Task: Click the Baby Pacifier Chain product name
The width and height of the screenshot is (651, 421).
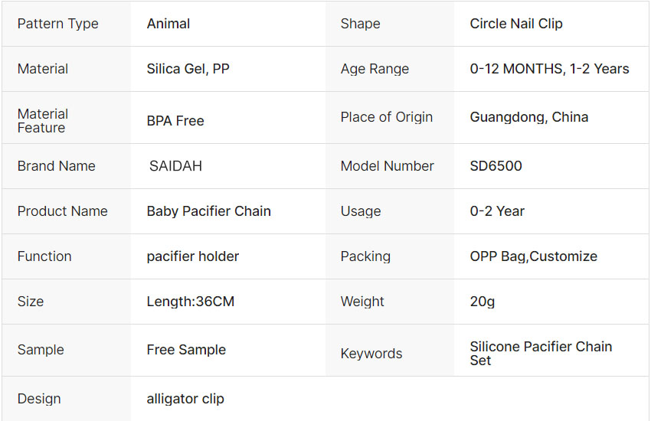Action: pyautogui.click(x=209, y=211)
